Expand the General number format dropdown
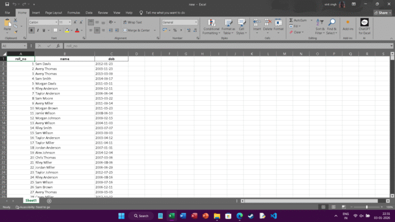 tap(196, 22)
